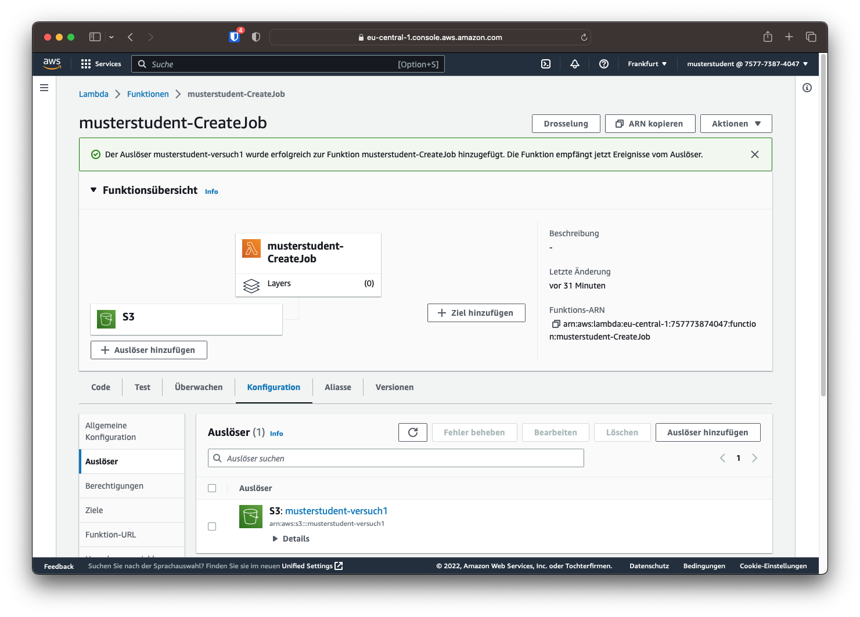Expand Details of the S3 trigger

pos(291,539)
